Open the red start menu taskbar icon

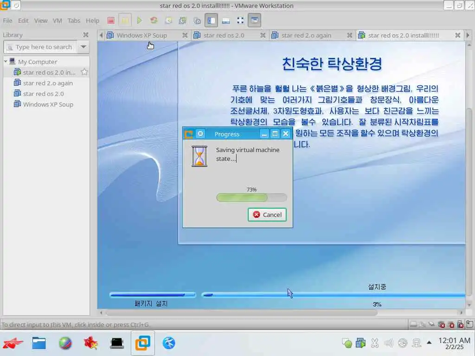point(13,343)
